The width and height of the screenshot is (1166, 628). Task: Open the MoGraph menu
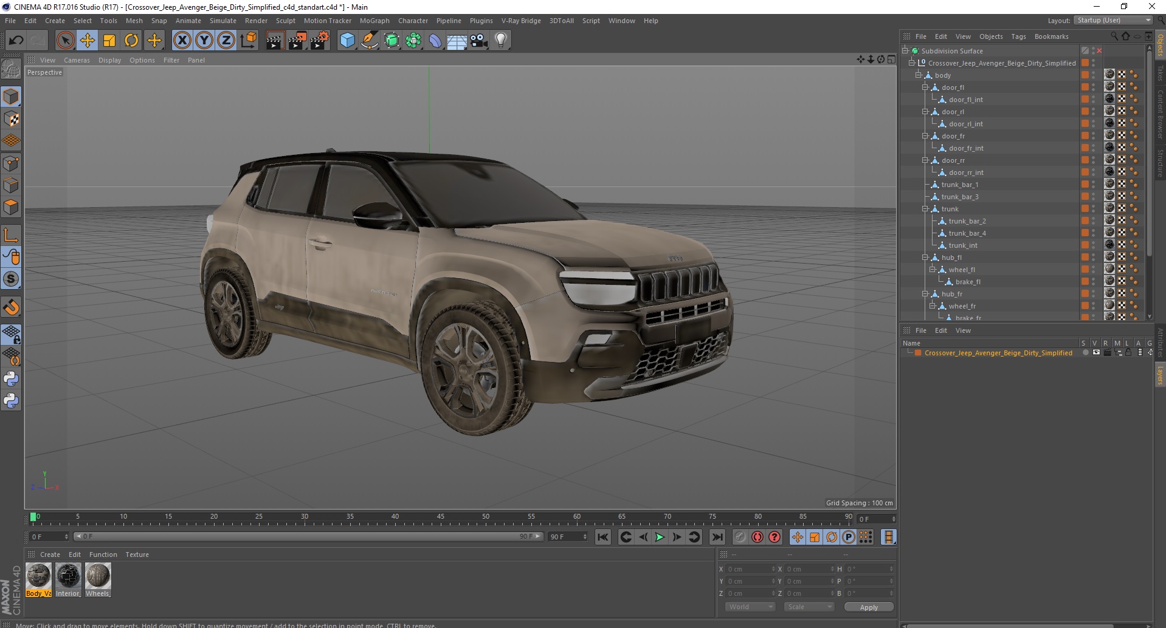(x=374, y=21)
